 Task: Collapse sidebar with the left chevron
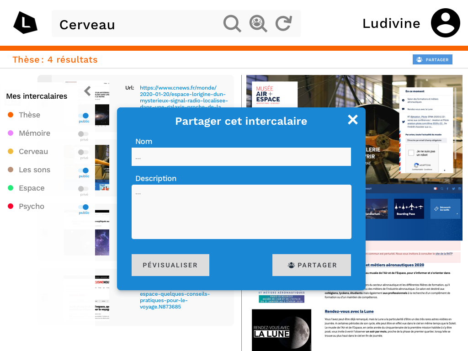point(87,91)
